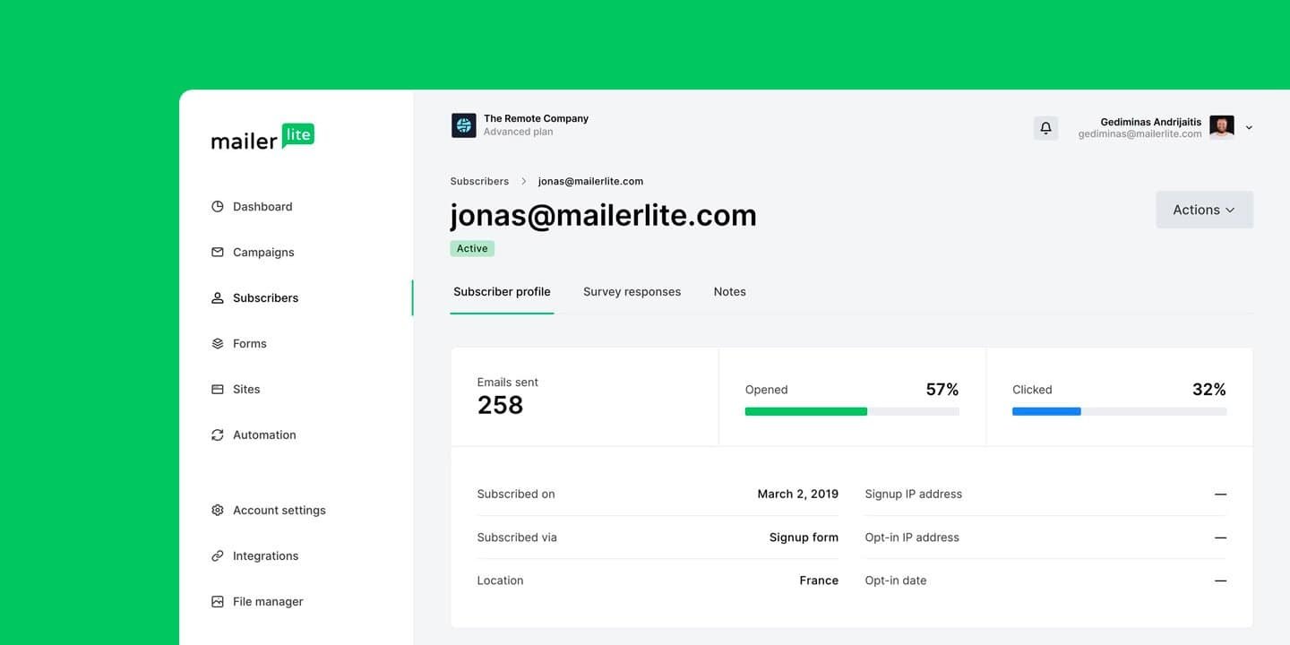Screen dimensions: 1290x645
Task: Open the Actions dropdown button
Action: tap(1204, 210)
